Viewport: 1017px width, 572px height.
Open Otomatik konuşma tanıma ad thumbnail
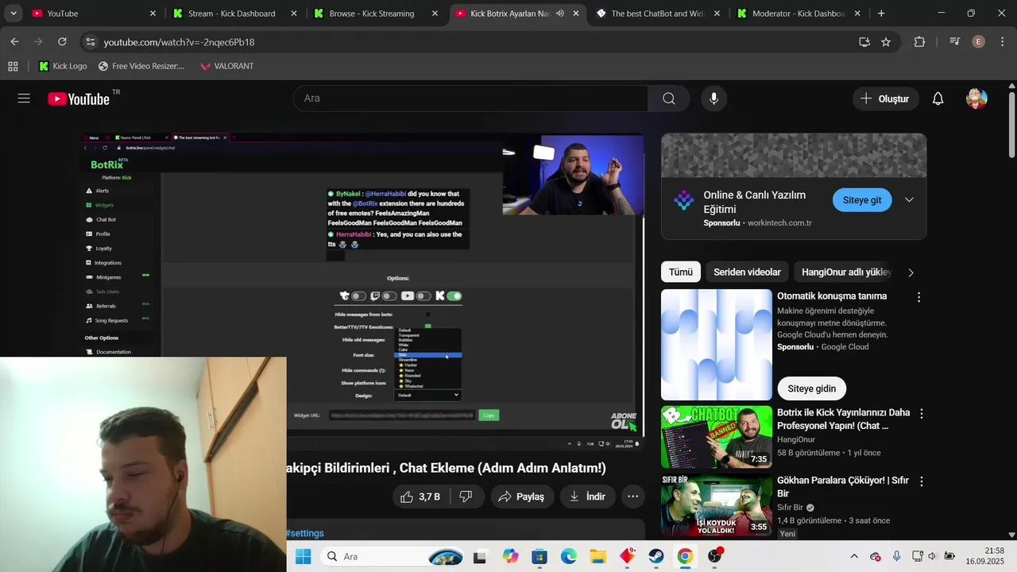[x=717, y=345]
